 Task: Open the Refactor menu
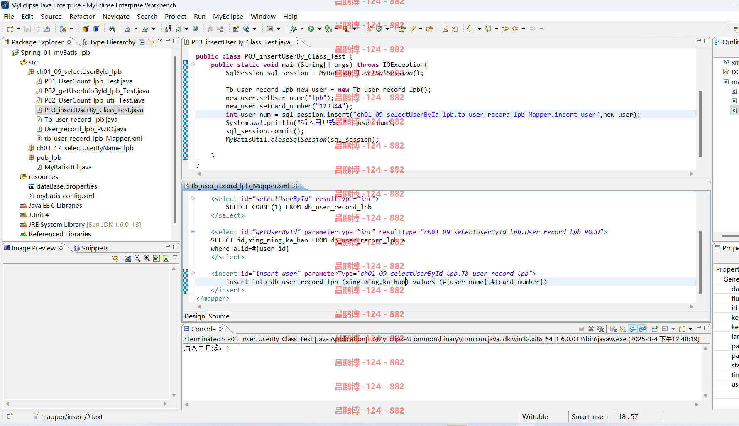pyautogui.click(x=82, y=16)
